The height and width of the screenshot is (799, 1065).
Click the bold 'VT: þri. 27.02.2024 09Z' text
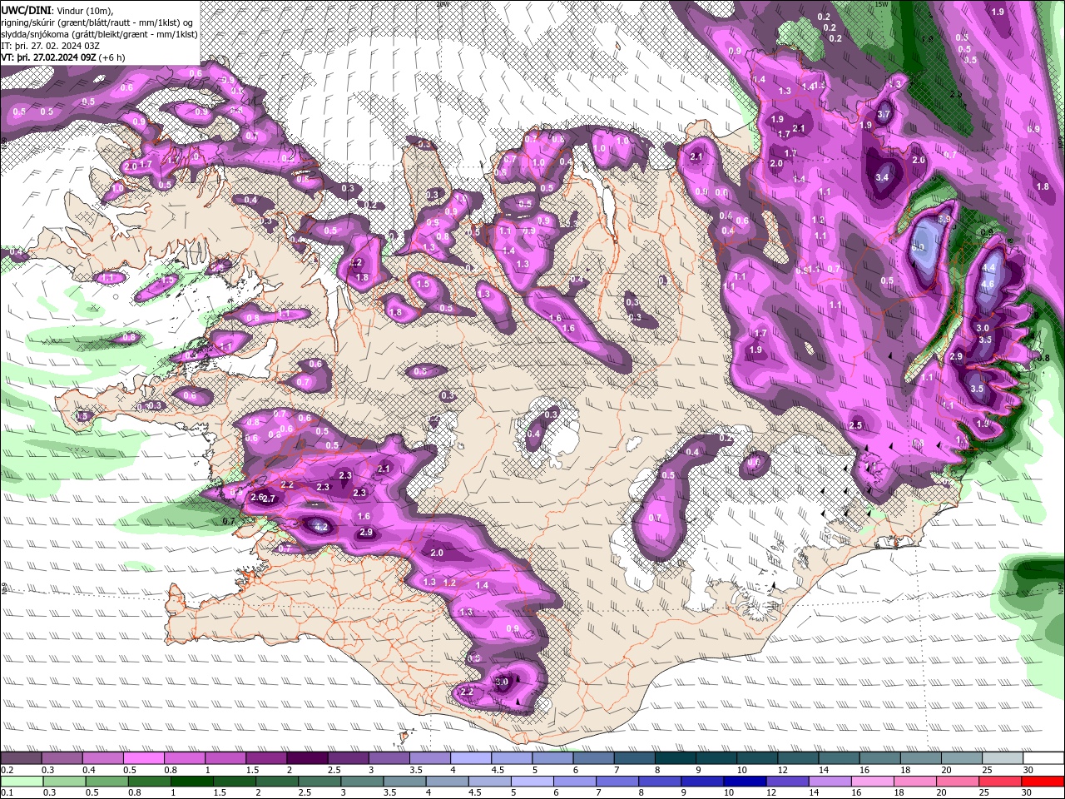(47, 57)
